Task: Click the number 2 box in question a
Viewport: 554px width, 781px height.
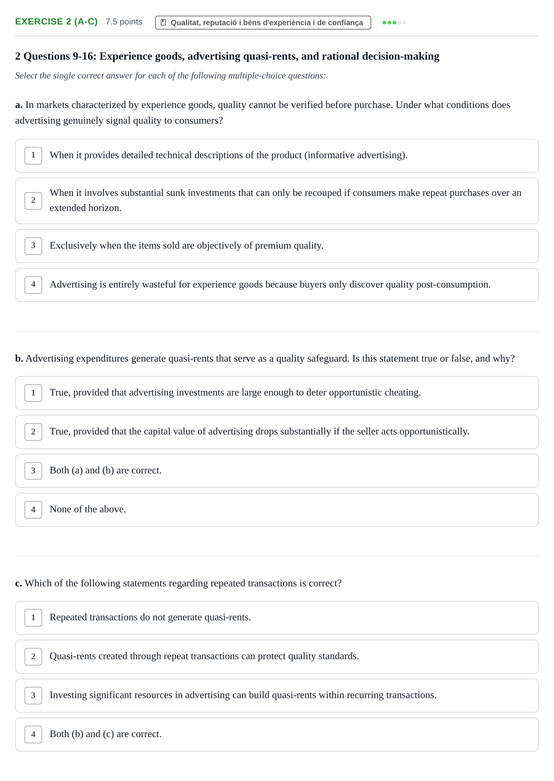Action: (x=33, y=201)
